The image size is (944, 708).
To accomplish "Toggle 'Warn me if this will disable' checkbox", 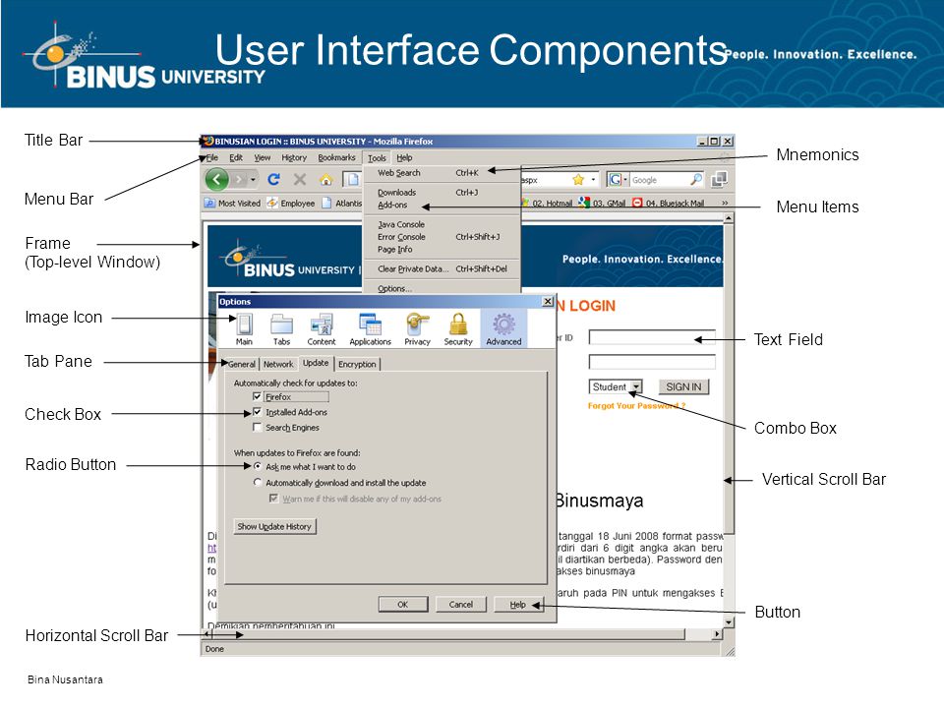I will (x=273, y=499).
